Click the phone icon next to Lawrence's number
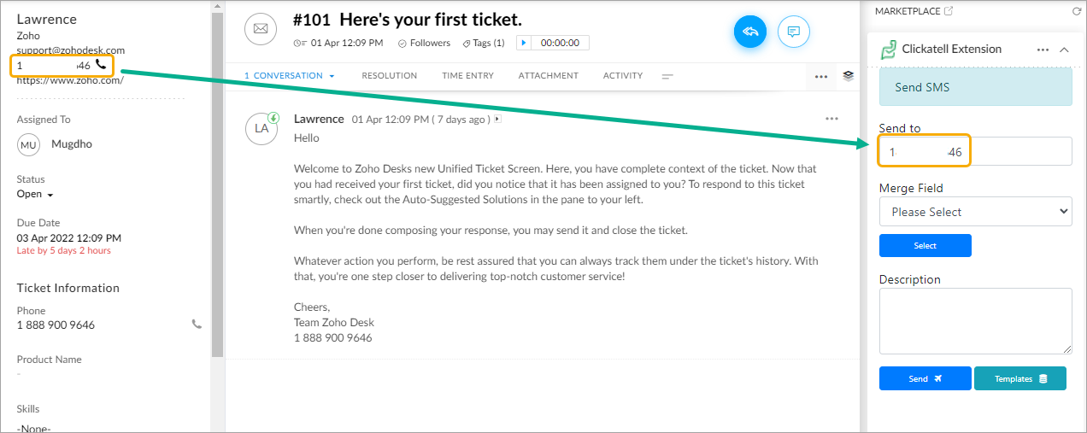Viewport: 1087px width, 433px height. [101, 65]
